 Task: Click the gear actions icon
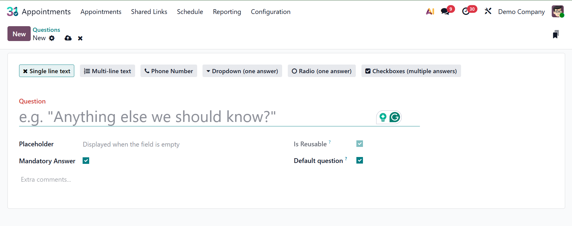pyautogui.click(x=52, y=38)
